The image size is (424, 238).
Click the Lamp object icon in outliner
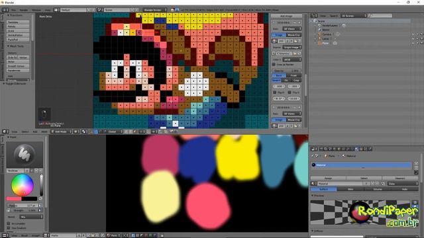click(x=319, y=38)
